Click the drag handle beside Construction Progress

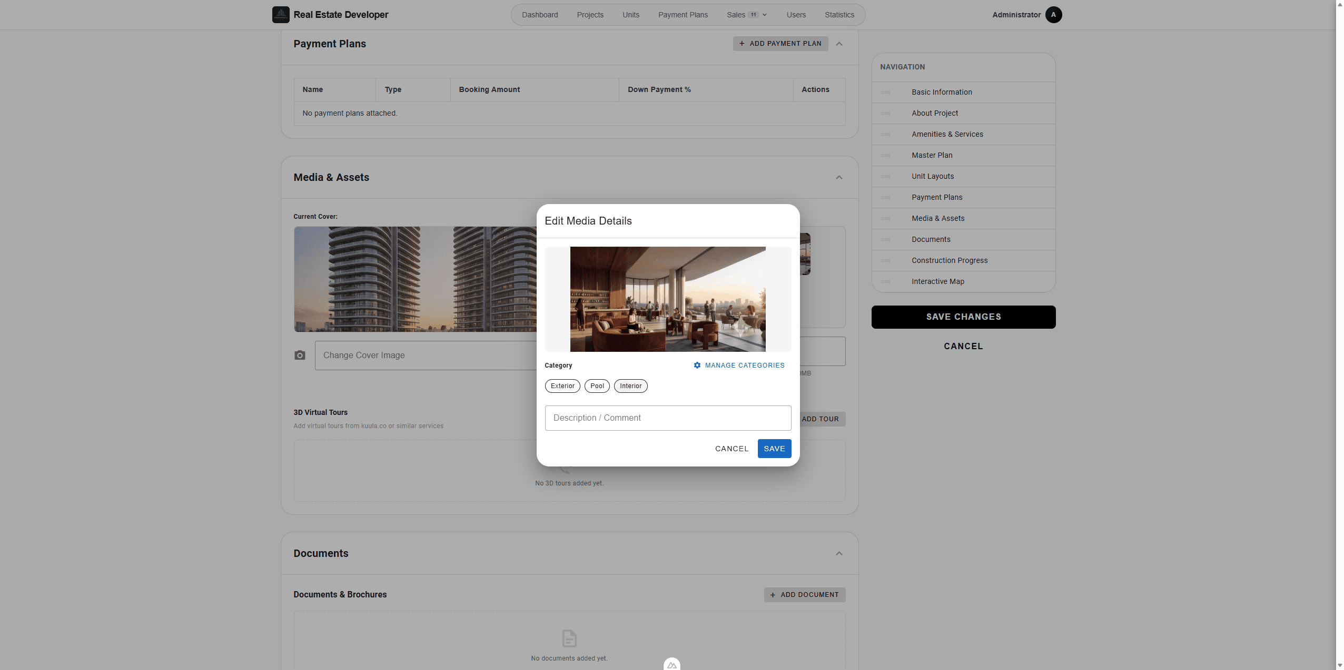click(886, 261)
